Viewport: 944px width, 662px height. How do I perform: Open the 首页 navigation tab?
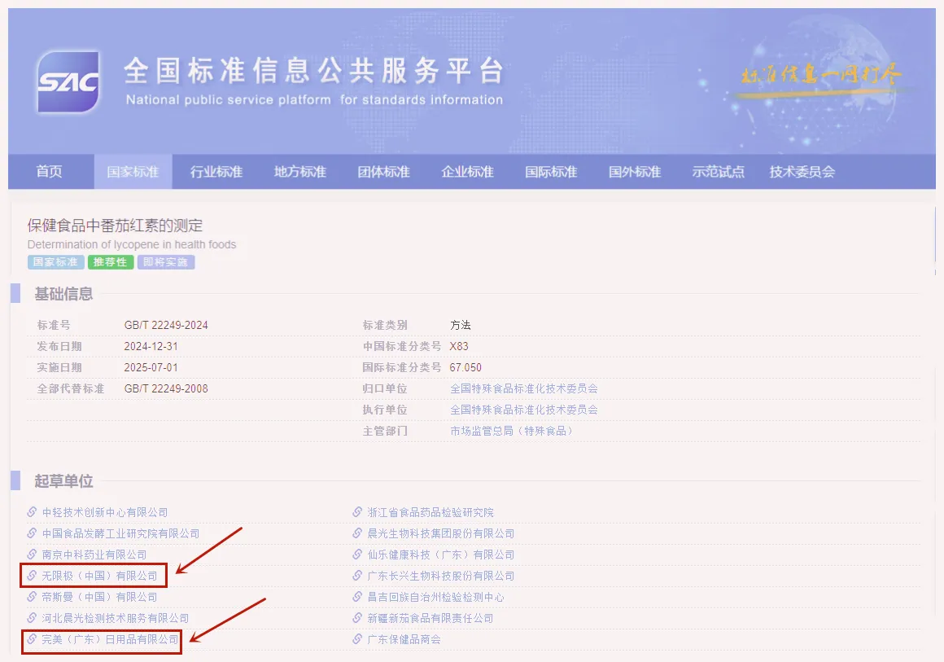[50, 172]
